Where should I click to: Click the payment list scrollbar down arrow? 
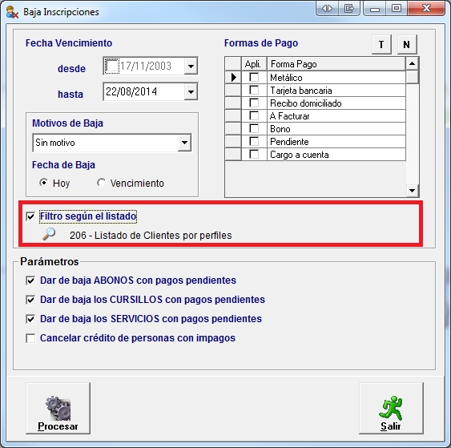coord(413,191)
